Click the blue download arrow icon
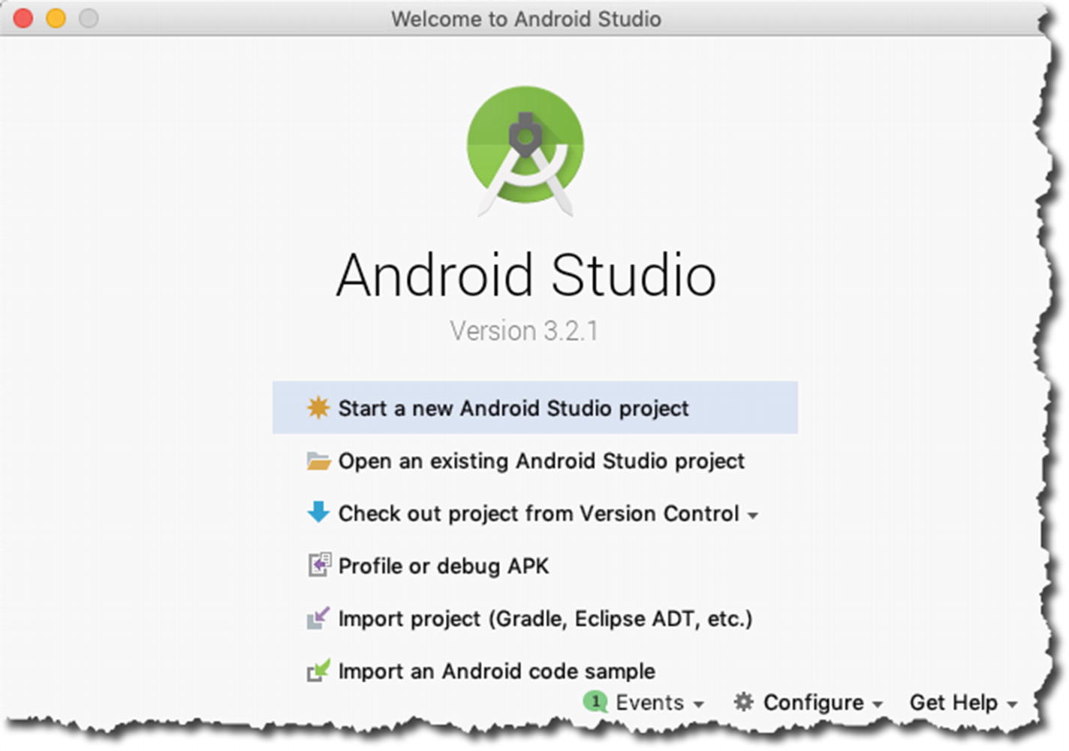This screenshot has width=1069, height=751. tap(318, 512)
